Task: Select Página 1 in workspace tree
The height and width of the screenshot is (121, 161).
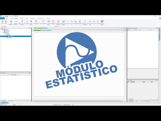Action: click(12, 36)
